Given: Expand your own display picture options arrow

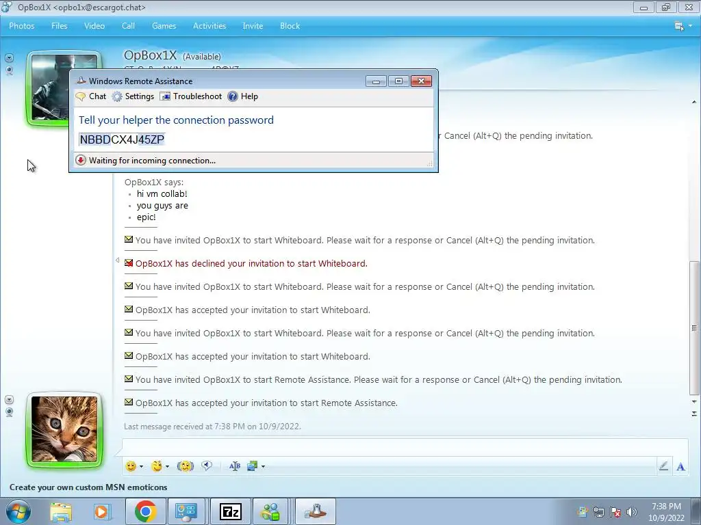Looking at the screenshot, I should (x=9, y=399).
